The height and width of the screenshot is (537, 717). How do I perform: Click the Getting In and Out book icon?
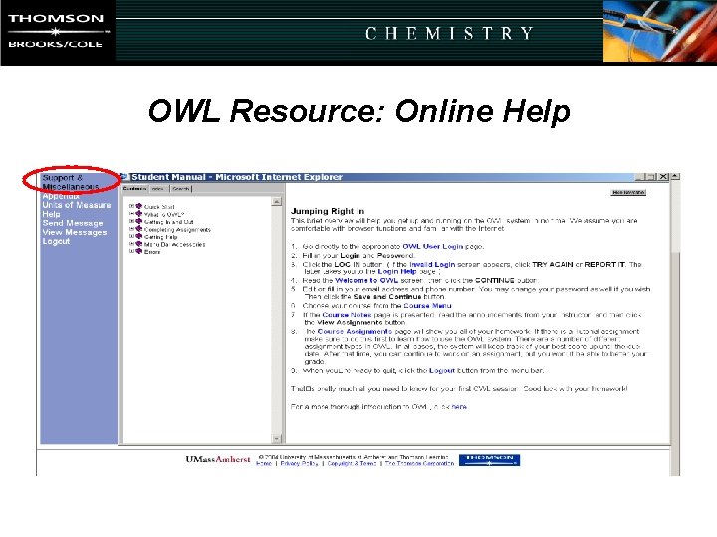[x=139, y=221]
